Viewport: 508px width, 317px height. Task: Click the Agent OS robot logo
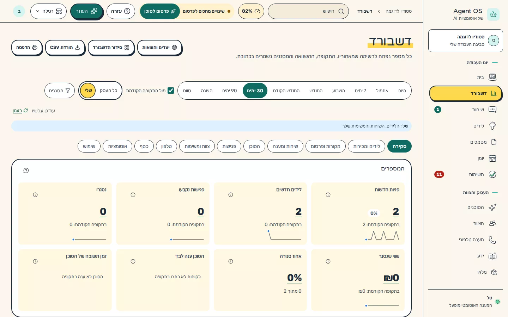(x=493, y=14)
